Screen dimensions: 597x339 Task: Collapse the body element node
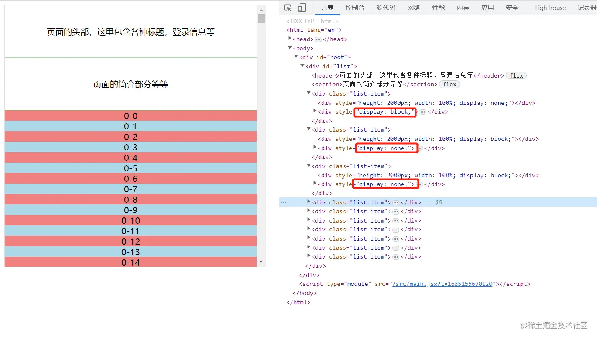tap(289, 48)
